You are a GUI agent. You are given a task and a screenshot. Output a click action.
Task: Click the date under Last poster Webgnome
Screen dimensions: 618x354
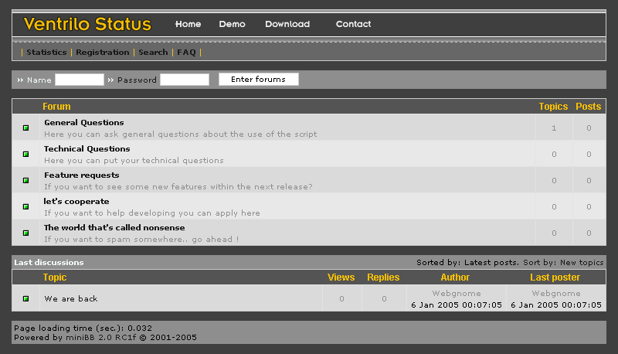click(556, 305)
